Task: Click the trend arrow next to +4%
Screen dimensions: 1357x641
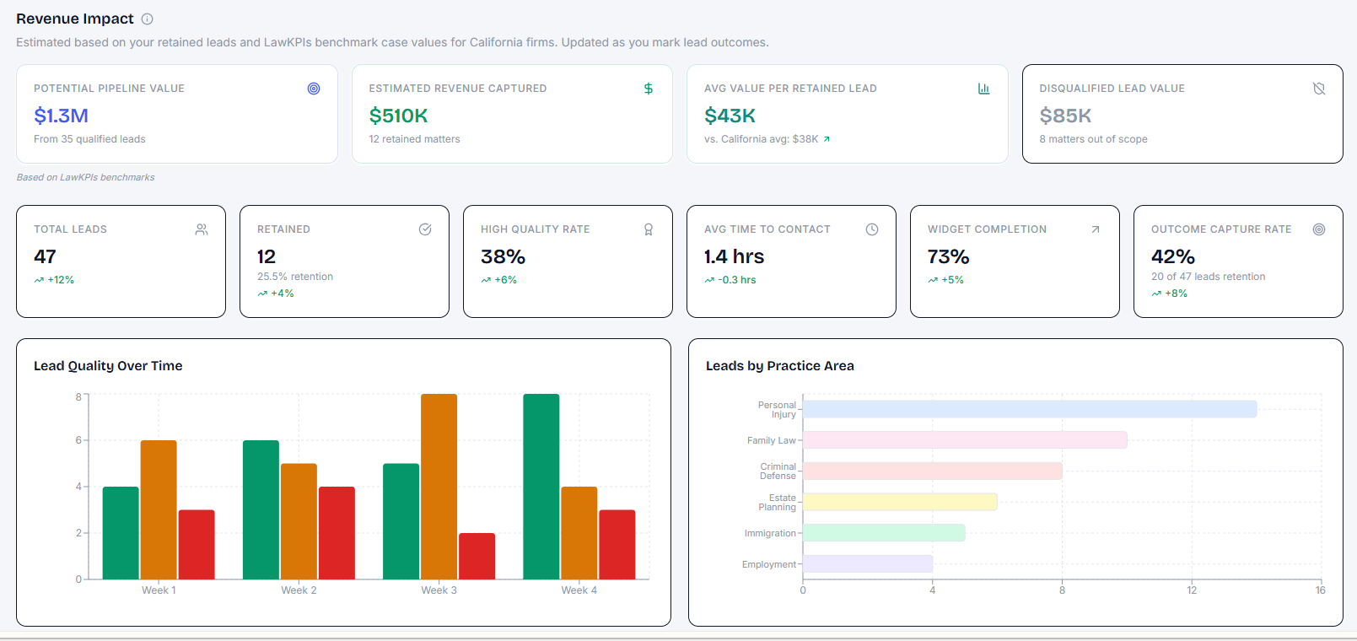Action: [262, 294]
